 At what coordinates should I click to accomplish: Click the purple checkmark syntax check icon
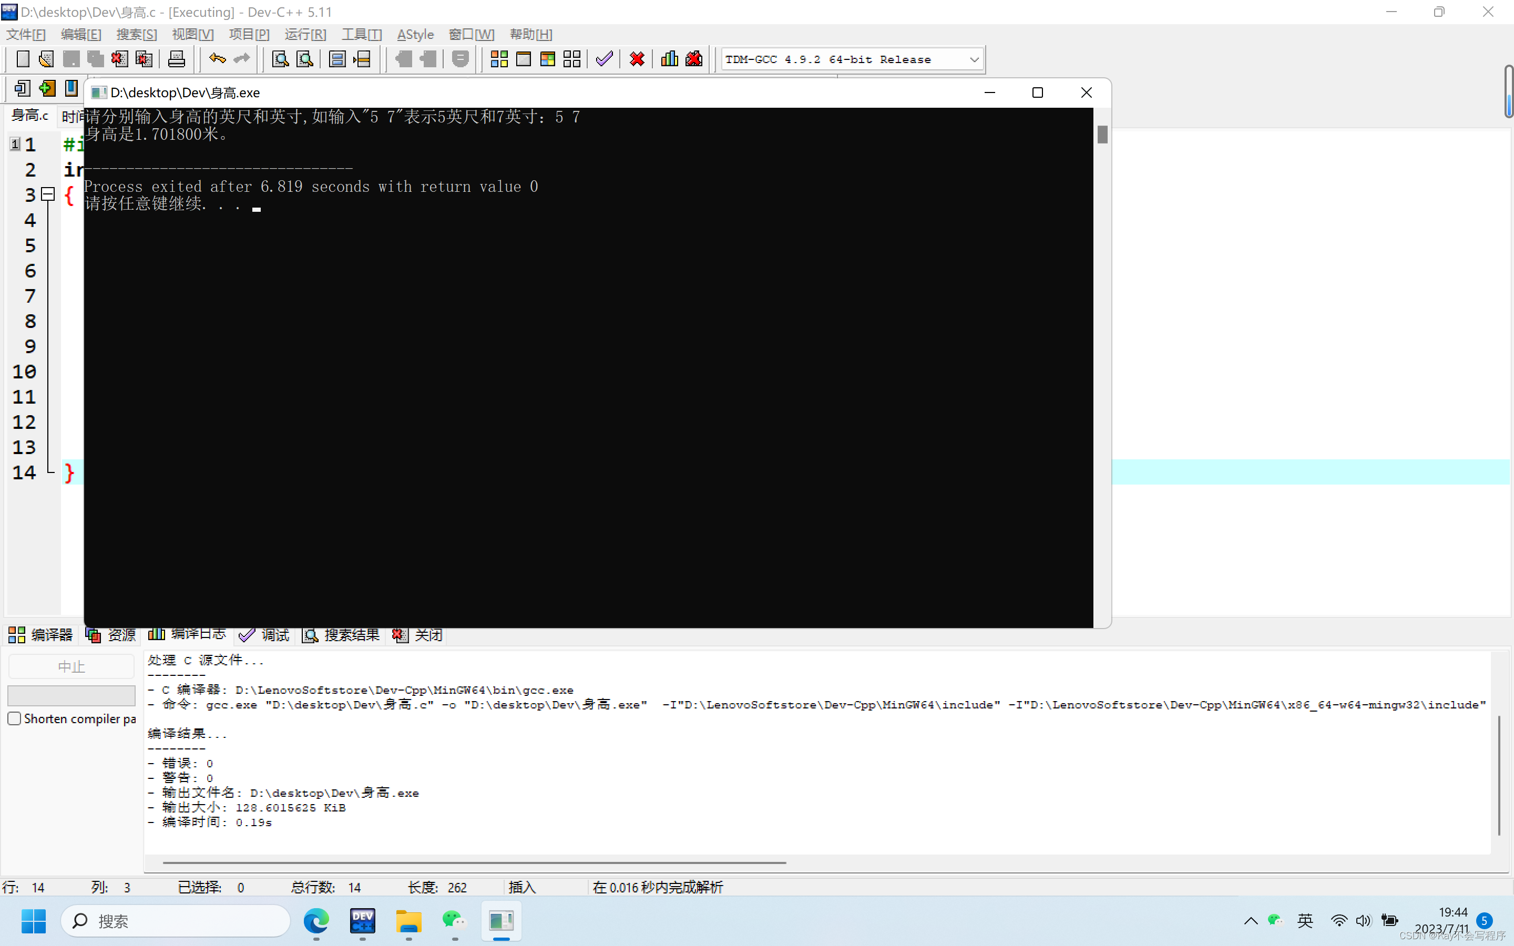pos(603,59)
